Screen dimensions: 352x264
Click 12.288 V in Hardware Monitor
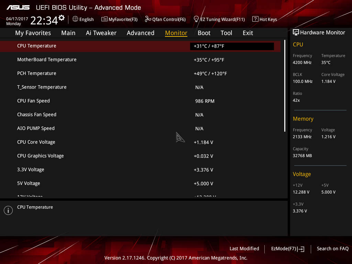[x=301, y=192]
